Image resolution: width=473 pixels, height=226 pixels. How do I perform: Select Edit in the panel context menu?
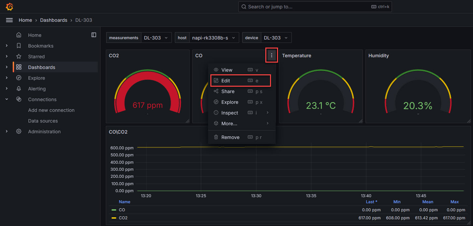[226, 80]
